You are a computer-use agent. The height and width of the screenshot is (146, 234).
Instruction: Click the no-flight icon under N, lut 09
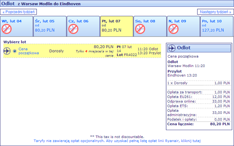click(173, 29)
